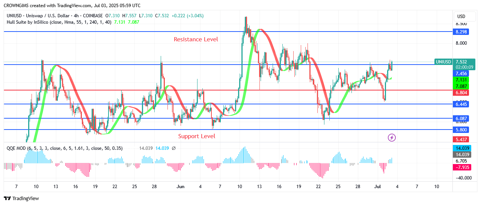The width and height of the screenshot is (481, 205).
Task: Click the 8.298 blue price label
Action: [x=461, y=32]
